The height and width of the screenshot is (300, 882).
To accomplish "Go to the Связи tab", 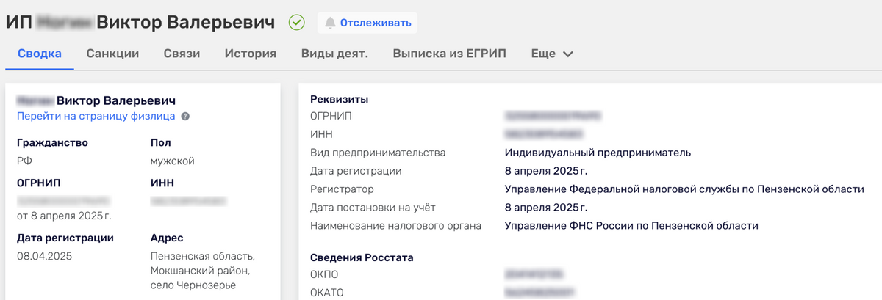I will (182, 54).
